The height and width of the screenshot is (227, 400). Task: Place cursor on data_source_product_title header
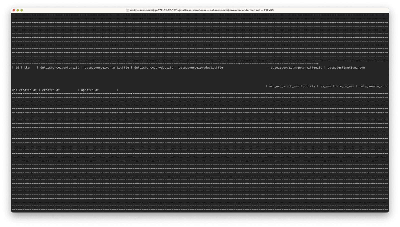(200, 67)
